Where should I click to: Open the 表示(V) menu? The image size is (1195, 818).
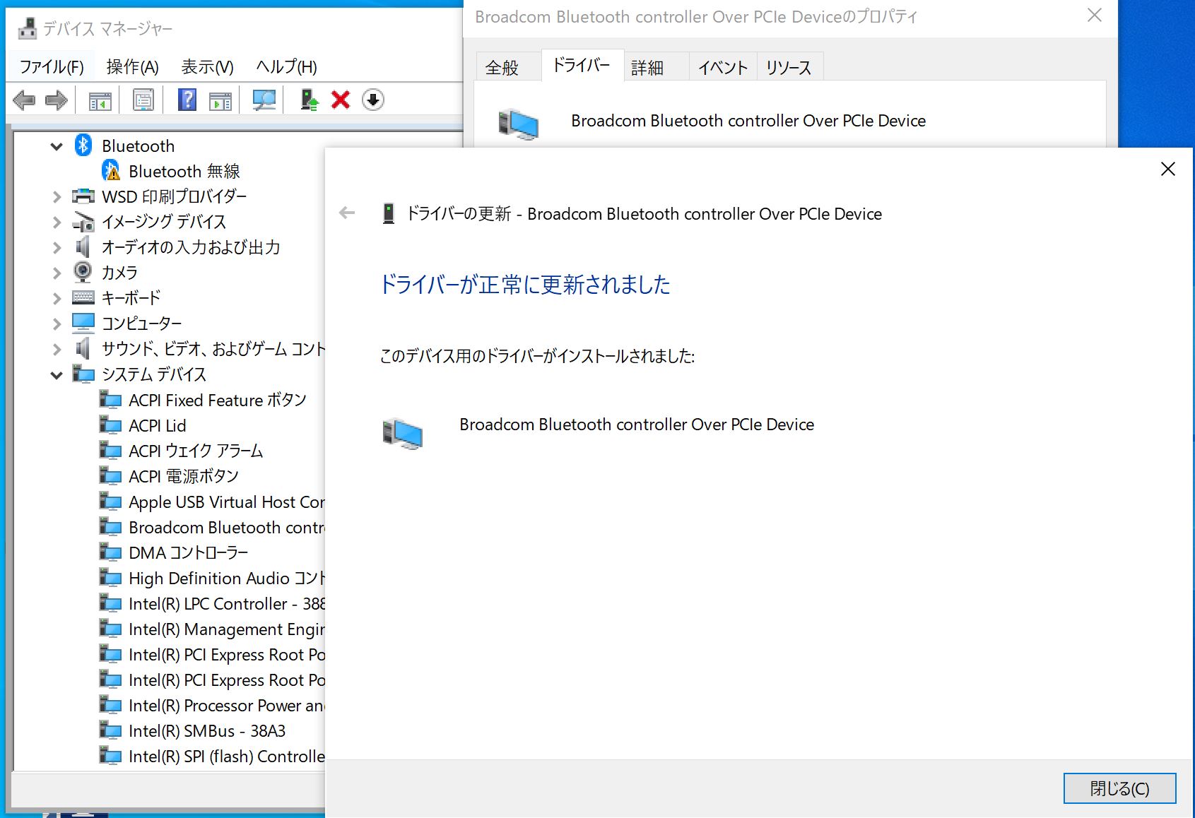click(x=207, y=66)
